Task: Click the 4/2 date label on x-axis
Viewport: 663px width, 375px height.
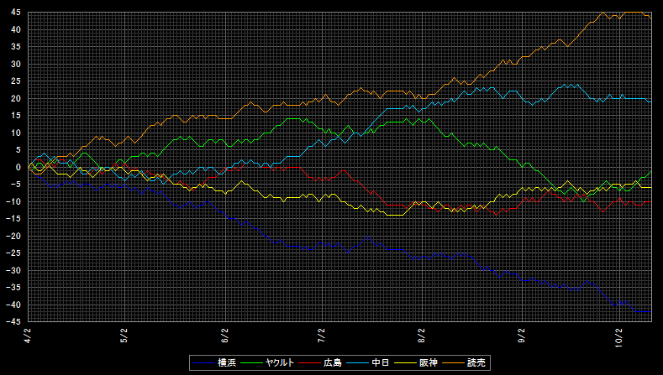Action: (28, 336)
